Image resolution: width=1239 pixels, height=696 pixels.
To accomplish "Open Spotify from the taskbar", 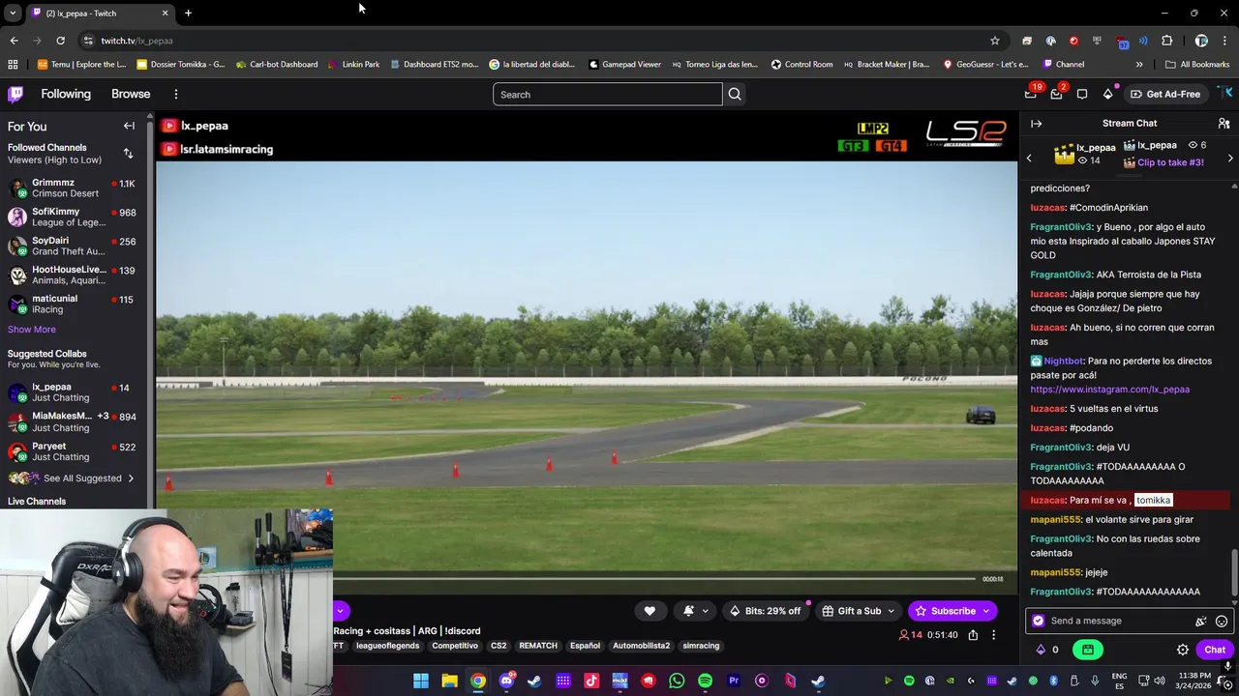I will pyautogui.click(x=705, y=681).
